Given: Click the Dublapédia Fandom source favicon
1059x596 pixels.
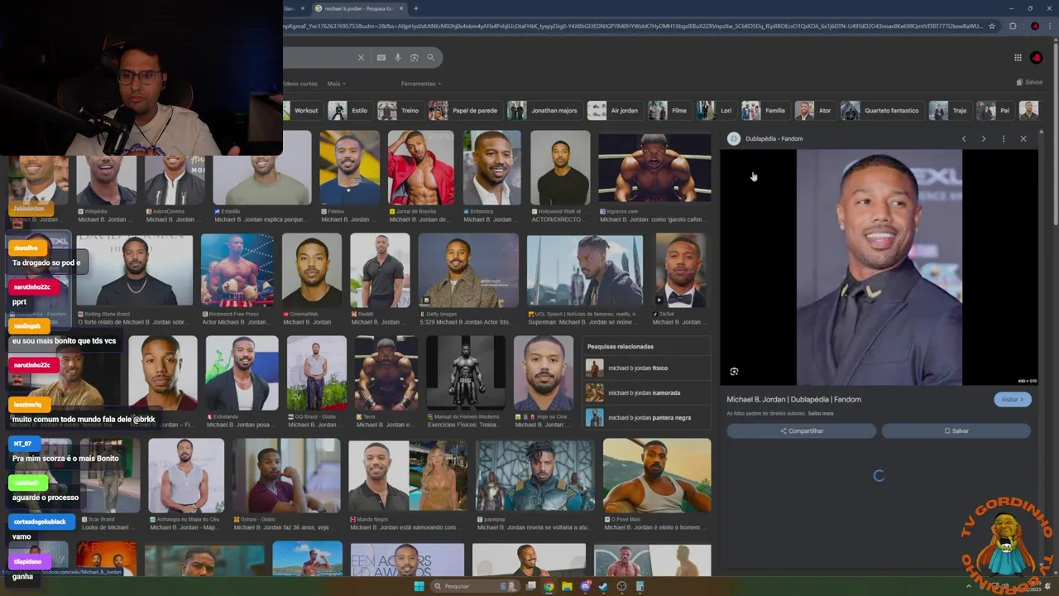Looking at the screenshot, I should click(734, 138).
